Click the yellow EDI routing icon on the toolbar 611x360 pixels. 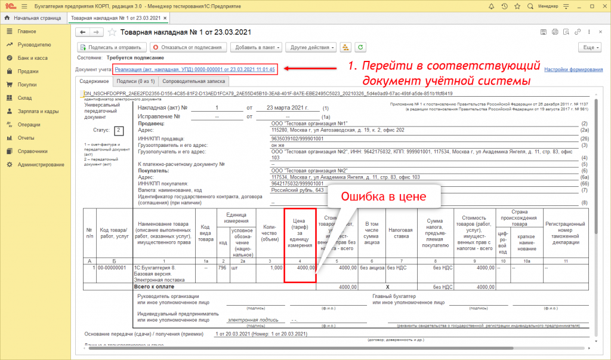tap(345, 47)
